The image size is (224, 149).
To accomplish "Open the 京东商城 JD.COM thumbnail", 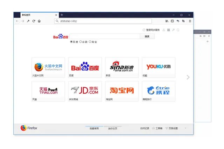I will click(x=85, y=90).
